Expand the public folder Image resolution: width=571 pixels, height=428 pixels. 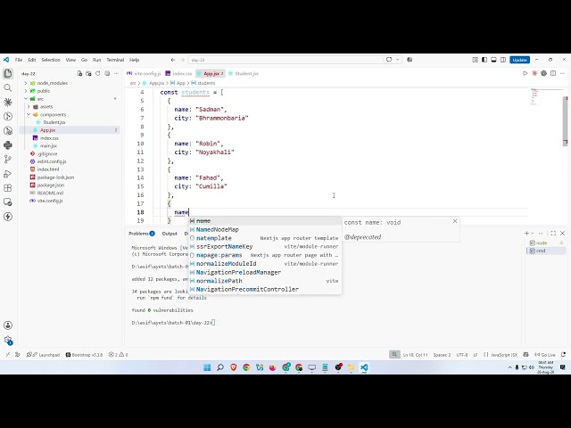[26, 91]
